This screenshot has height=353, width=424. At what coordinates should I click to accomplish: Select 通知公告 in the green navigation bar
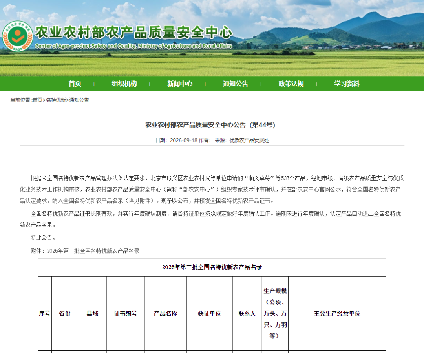tap(236, 84)
